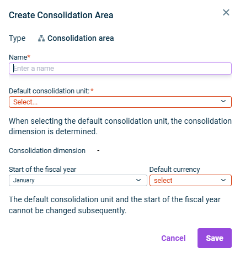Click the chevron in Default consolidation unit
Viewport: 240px width, 258px height.
point(223,101)
